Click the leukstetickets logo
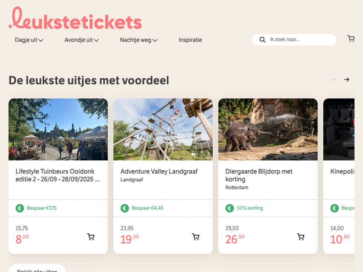The width and height of the screenshot is (363, 272). 75,19
